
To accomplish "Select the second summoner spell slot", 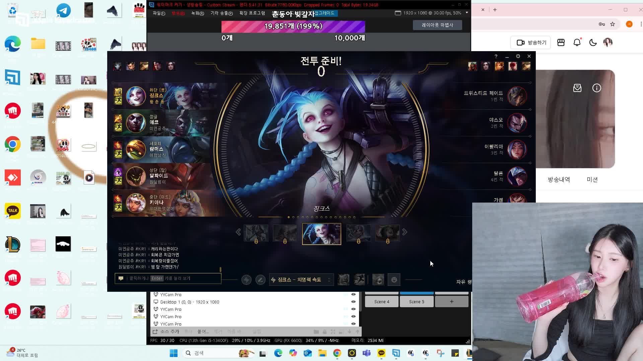I will [359, 280].
